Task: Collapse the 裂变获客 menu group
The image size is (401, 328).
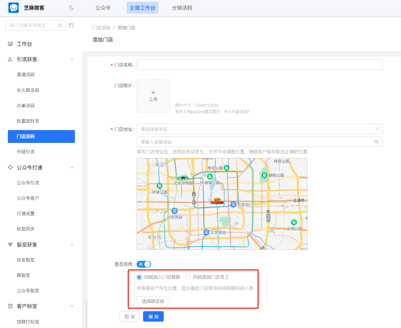Action: point(72,245)
